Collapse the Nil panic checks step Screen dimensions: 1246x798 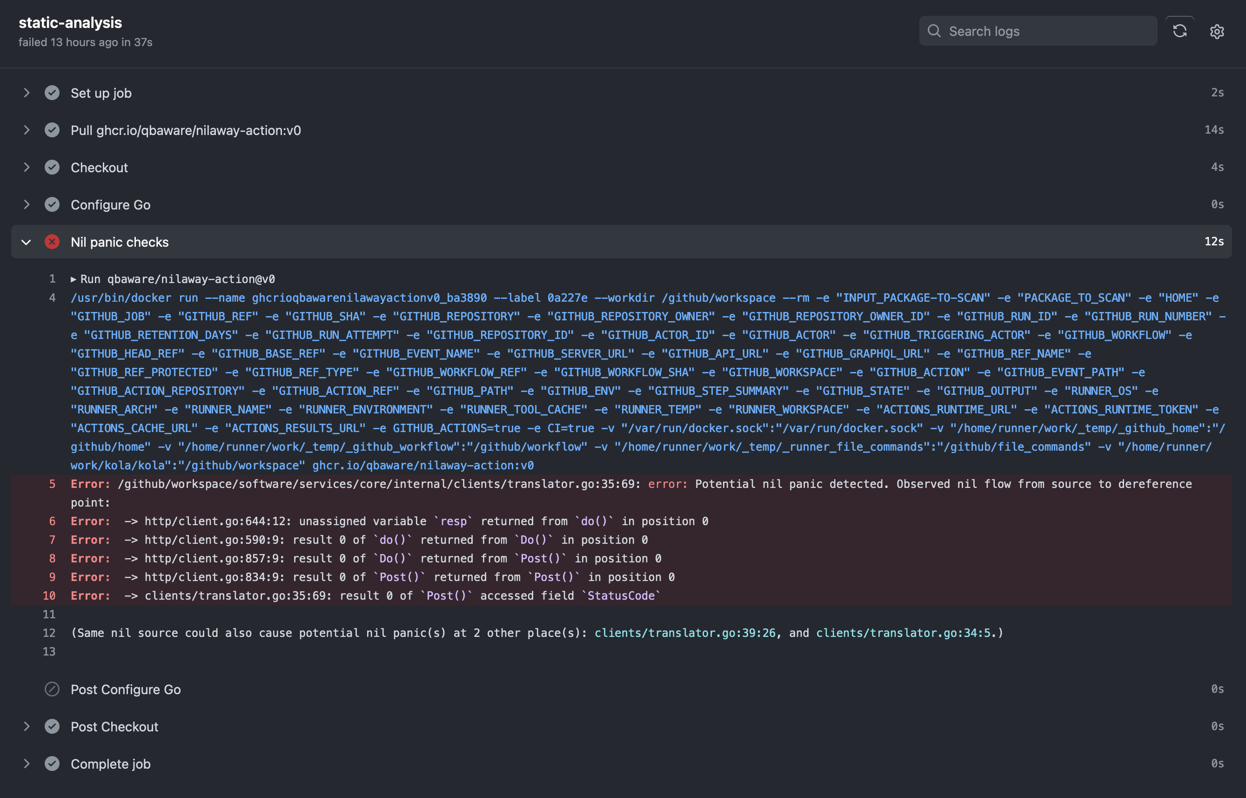tap(27, 242)
